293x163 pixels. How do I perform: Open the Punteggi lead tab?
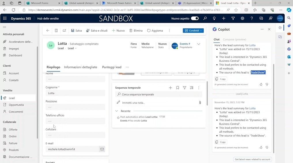tap(111, 67)
